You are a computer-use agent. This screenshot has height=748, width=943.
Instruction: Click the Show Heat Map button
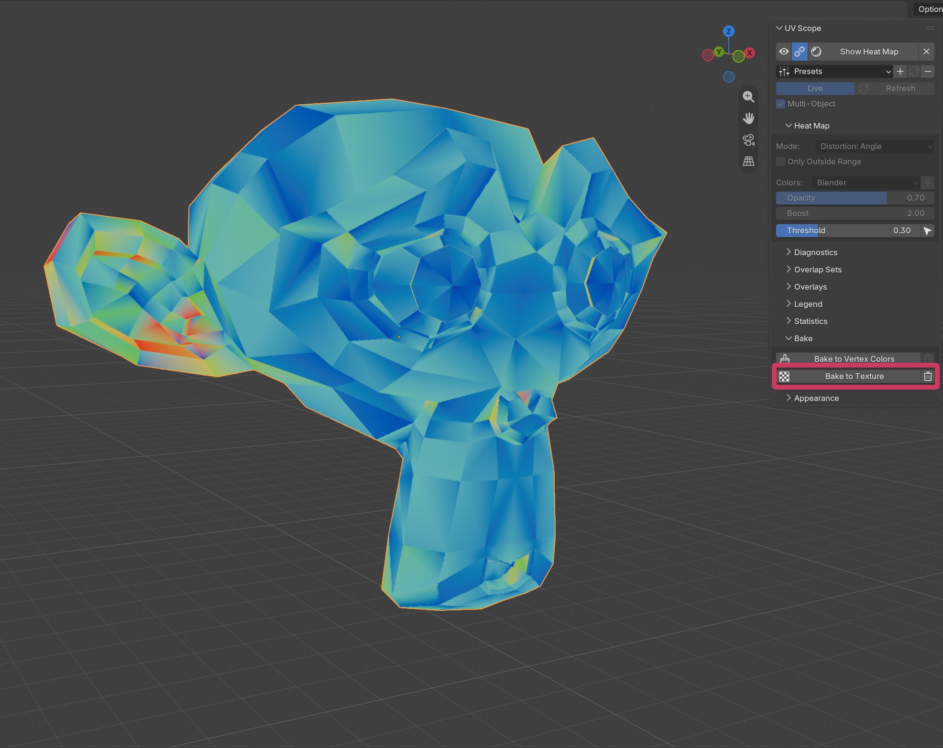tap(869, 52)
